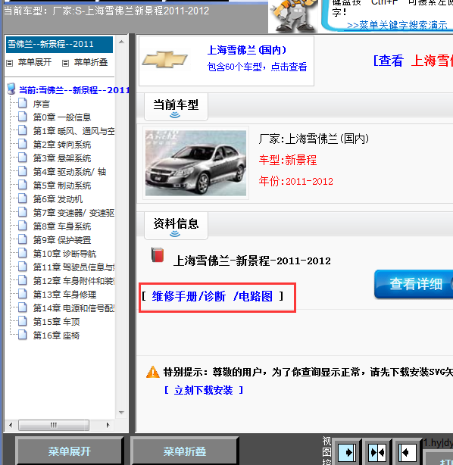Click the sidebar scroll up arrow
The width and height of the screenshot is (453, 465).
pos(121,42)
